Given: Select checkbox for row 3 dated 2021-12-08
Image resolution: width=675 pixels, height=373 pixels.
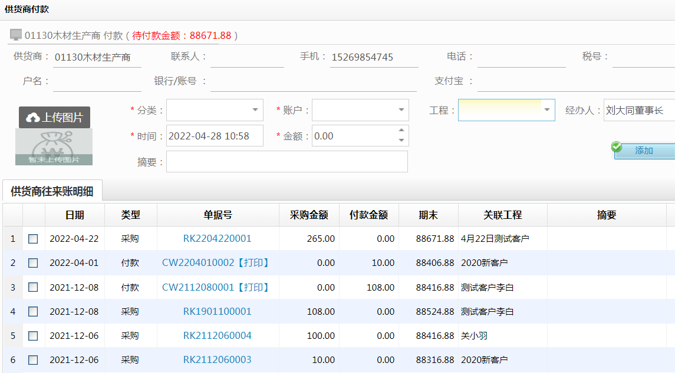Looking at the screenshot, I should (33, 287).
